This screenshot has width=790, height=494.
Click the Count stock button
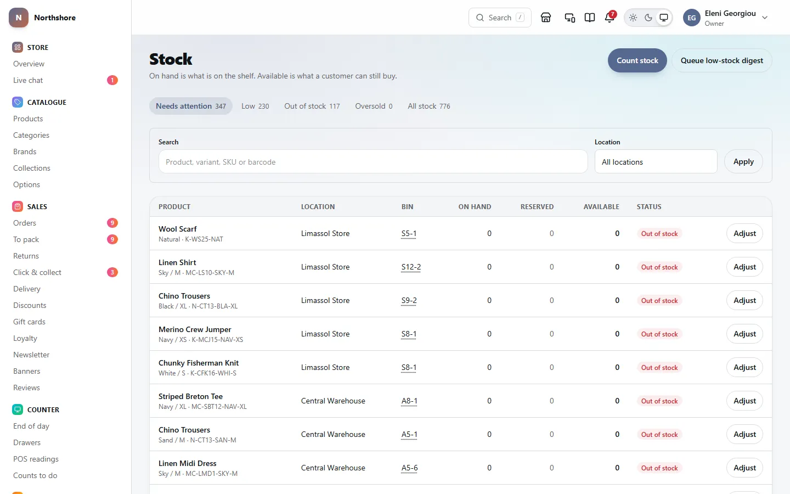(x=637, y=60)
